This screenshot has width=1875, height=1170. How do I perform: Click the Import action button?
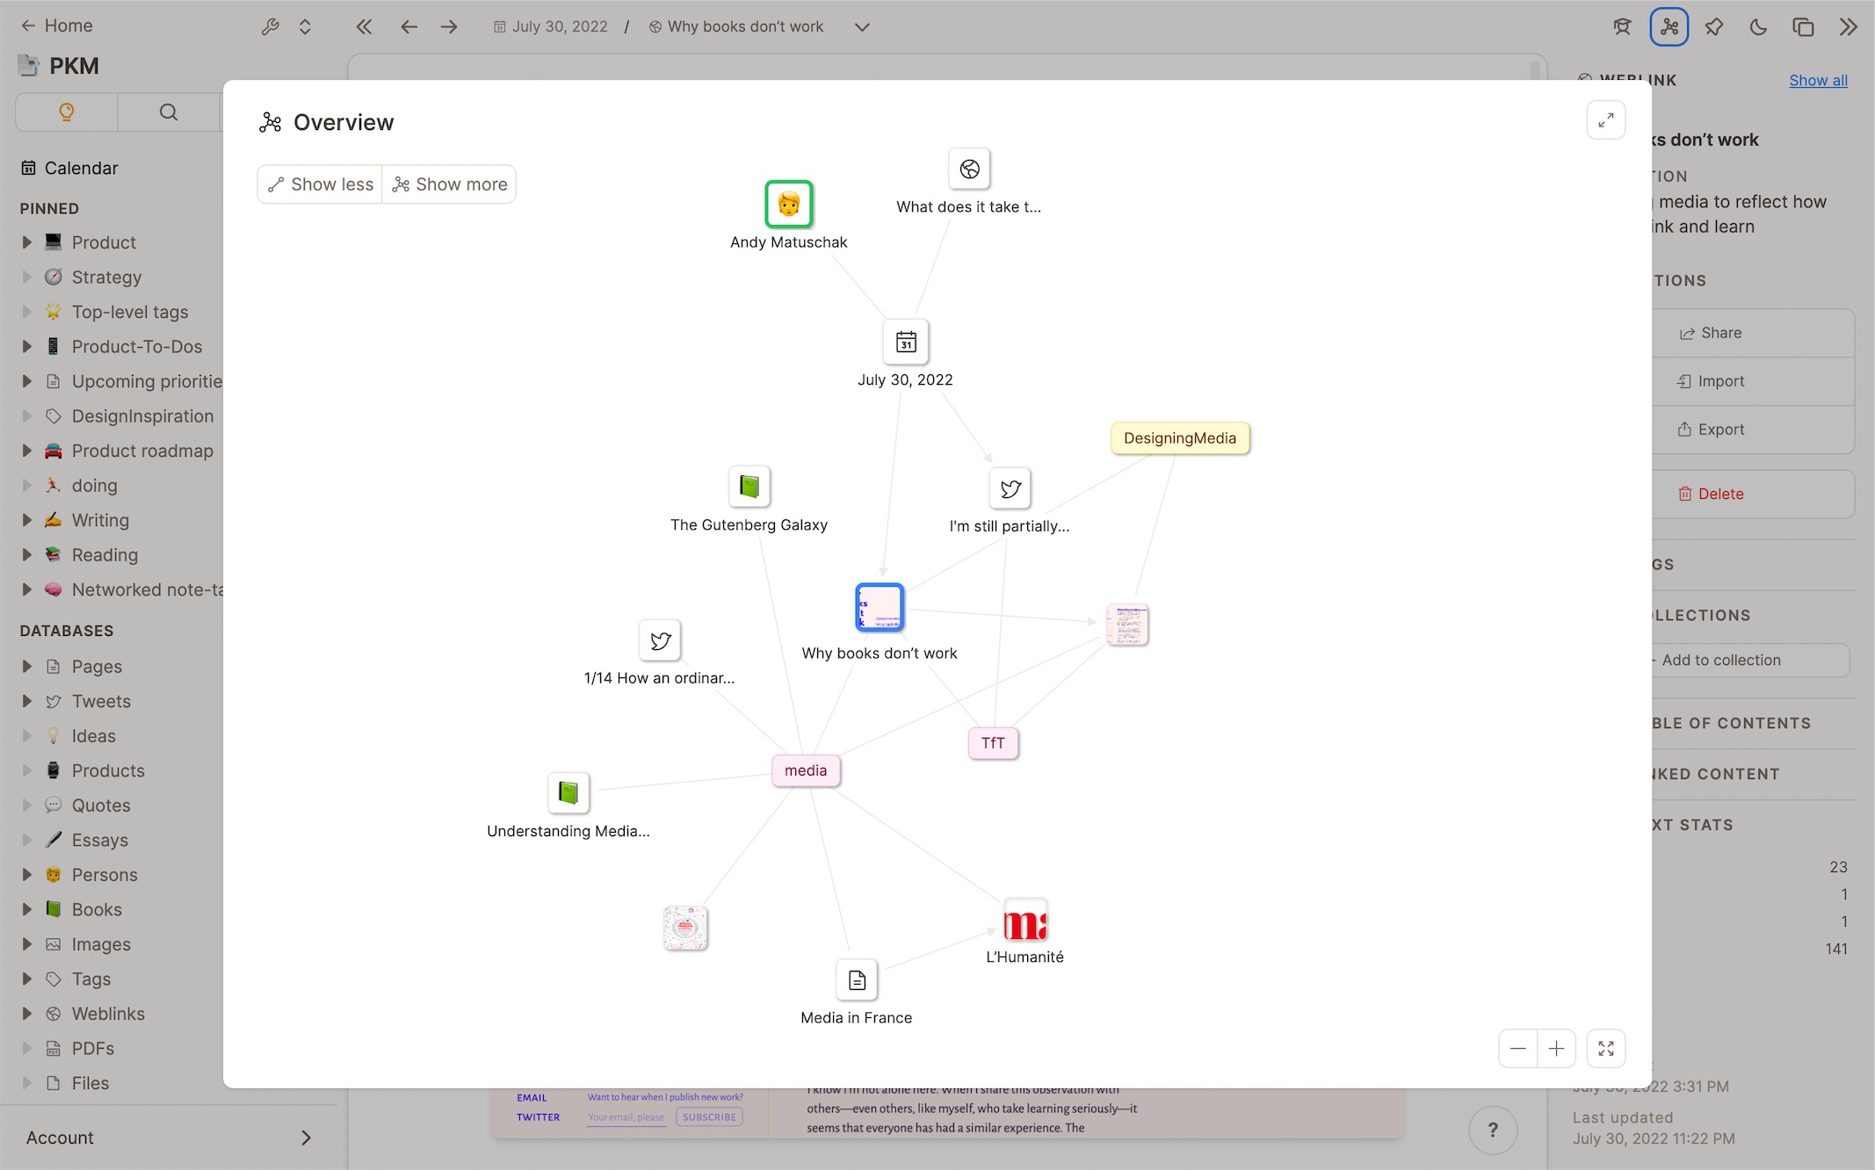[1753, 381]
